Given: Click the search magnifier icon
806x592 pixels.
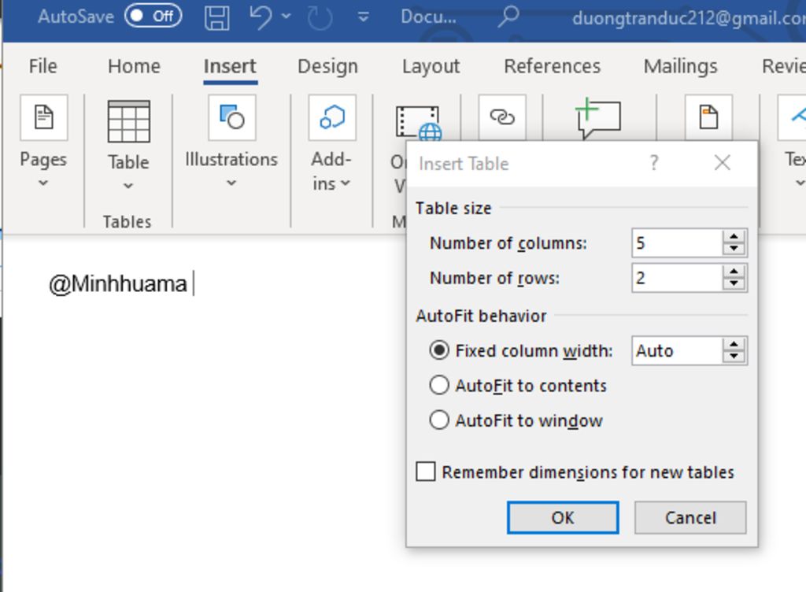Looking at the screenshot, I should click(x=510, y=17).
